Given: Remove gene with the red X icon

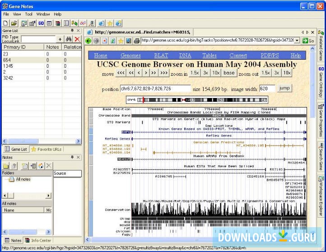Looking at the screenshot, I should pos(77,39).
